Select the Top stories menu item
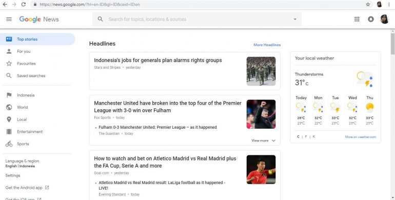Screen dimensions: 395x200 pyautogui.click(x=37, y=39)
